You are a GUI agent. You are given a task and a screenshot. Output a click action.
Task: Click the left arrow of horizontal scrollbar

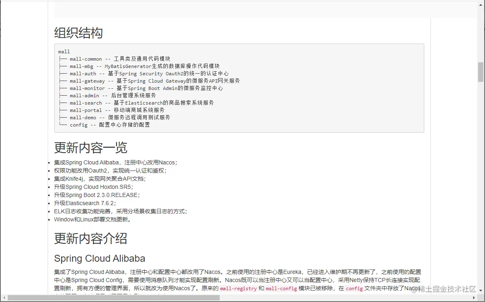point(4,298)
